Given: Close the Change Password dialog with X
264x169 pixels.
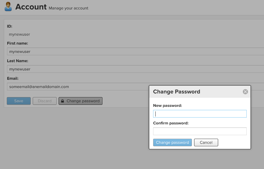Looking at the screenshot, I should (x=245, y=92).
